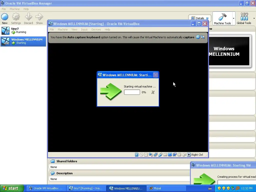256x192 pixels.
Task: Open the Manager's Machine menu
Action: tap(14, 9)
